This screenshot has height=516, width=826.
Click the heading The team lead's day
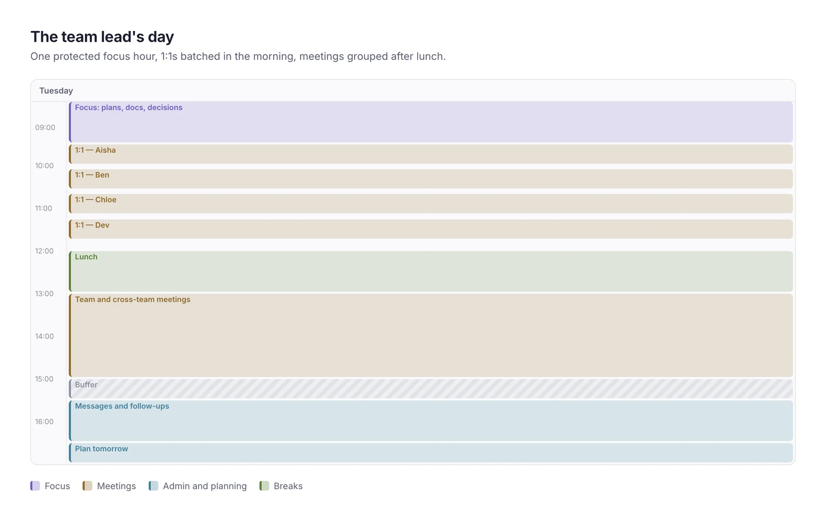click(x=102, y=37)
